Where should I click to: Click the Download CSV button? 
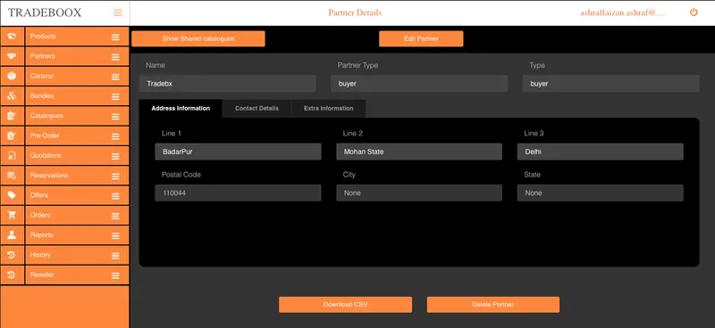pyautogui.click(x=345, y=305)
